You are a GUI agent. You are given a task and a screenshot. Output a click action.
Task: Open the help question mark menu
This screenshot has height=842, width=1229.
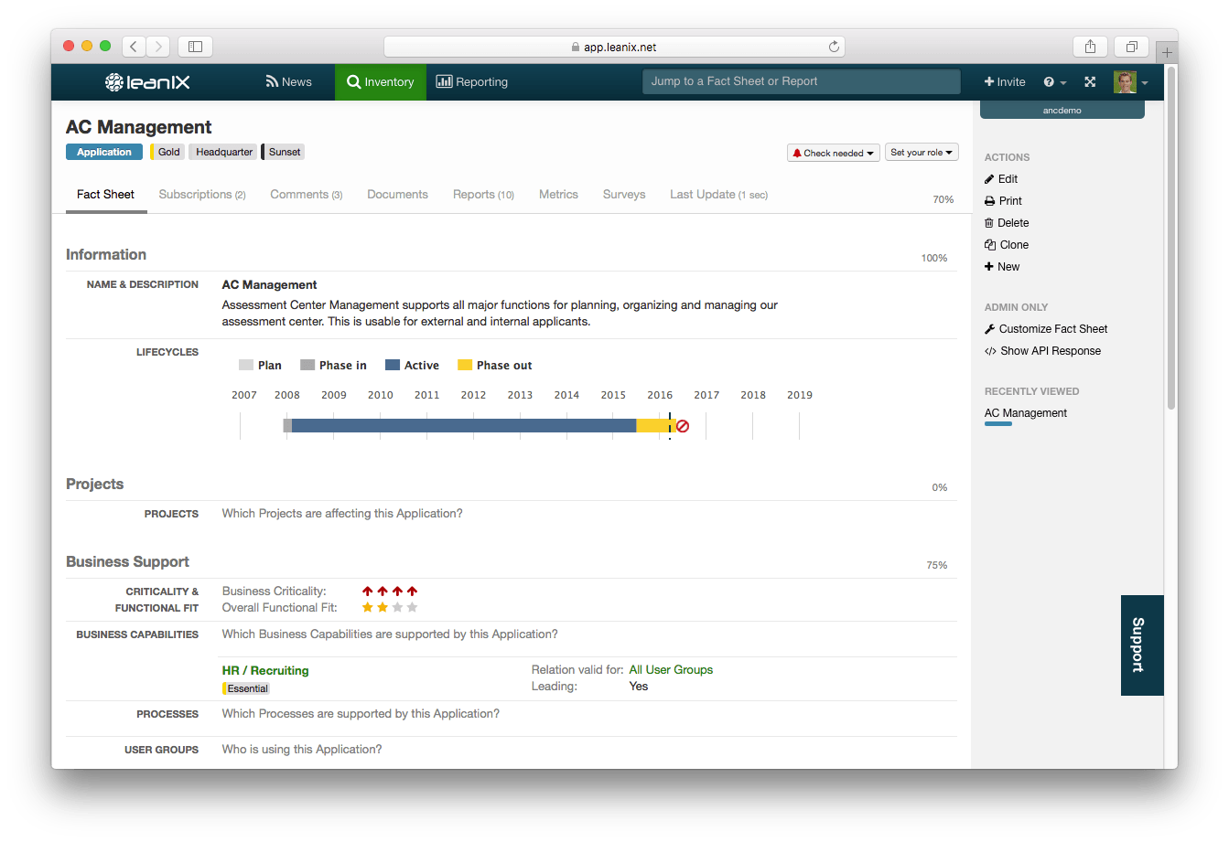click(1055, 82)
